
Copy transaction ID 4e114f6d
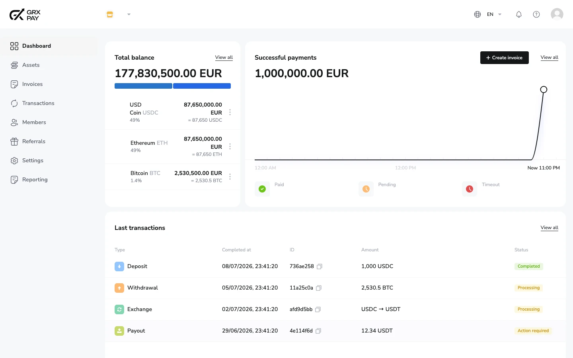318,331
